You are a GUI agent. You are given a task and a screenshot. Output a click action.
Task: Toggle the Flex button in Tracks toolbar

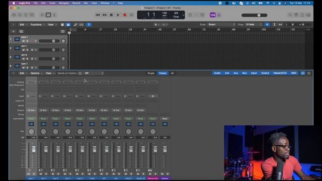pos(82,25)
